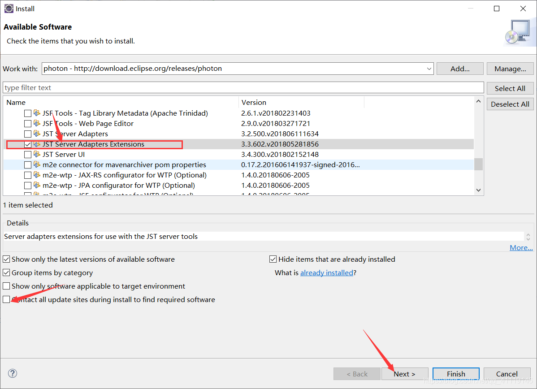Click feature icon beside m2e connector for mavenarchiver

[37, 165]
